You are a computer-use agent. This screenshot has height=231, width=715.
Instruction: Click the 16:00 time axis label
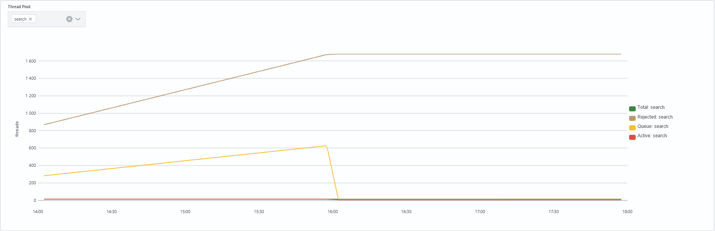coord(333,212)
